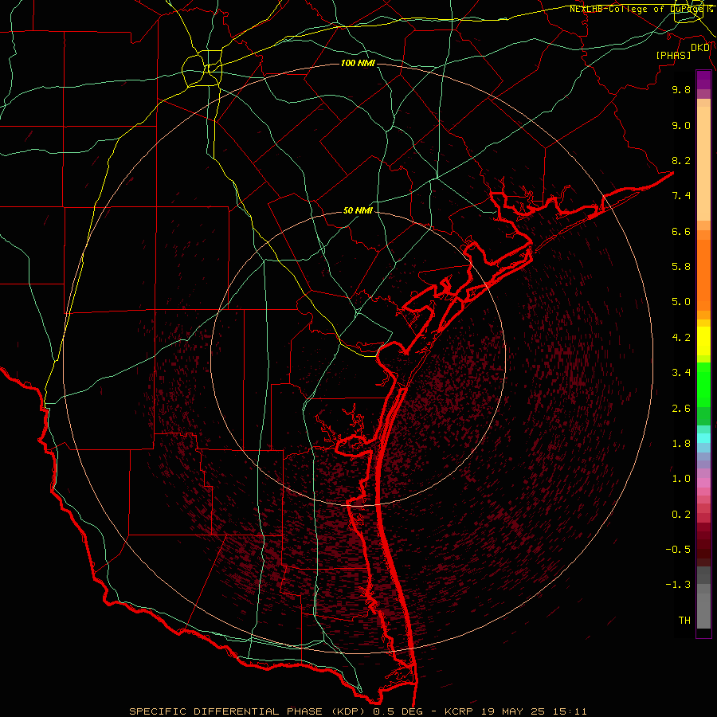Click the 0.2 scale value
717x717 pixels.
(681, 515)
